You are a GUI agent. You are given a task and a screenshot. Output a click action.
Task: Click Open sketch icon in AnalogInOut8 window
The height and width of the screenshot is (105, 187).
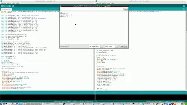coord(10,6)
